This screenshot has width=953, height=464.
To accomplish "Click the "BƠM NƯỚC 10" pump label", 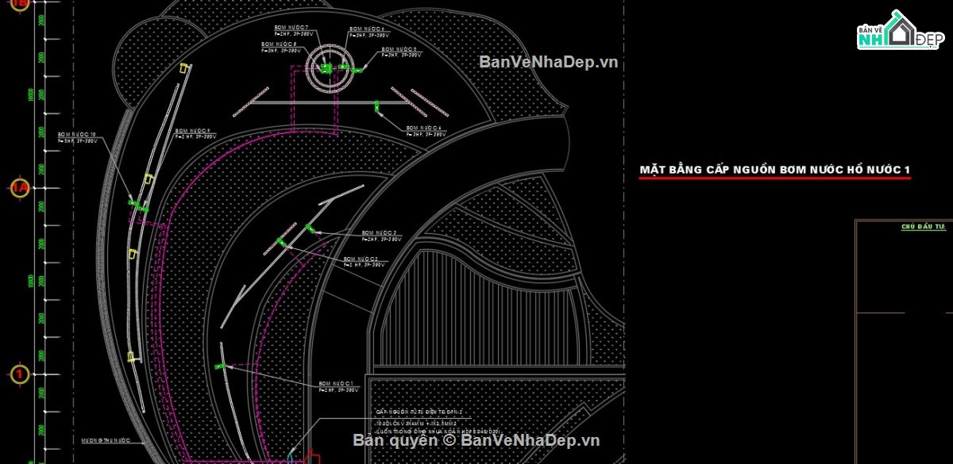I will pyautogui.click(x=77, y=135).
